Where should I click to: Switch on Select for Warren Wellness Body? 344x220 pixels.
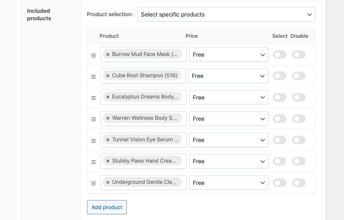(280, 118)
